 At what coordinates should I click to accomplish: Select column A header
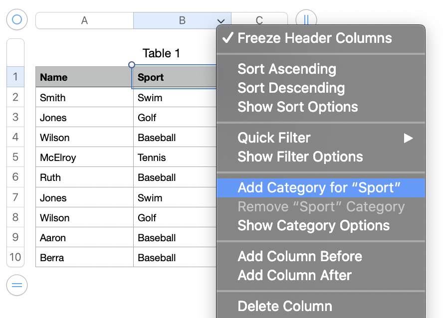(x=84, y=20)
